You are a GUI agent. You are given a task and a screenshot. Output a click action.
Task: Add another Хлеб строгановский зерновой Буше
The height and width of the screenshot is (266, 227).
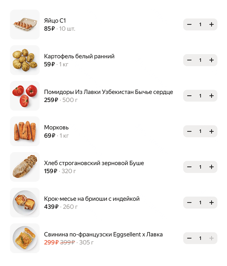pos(211,167)
